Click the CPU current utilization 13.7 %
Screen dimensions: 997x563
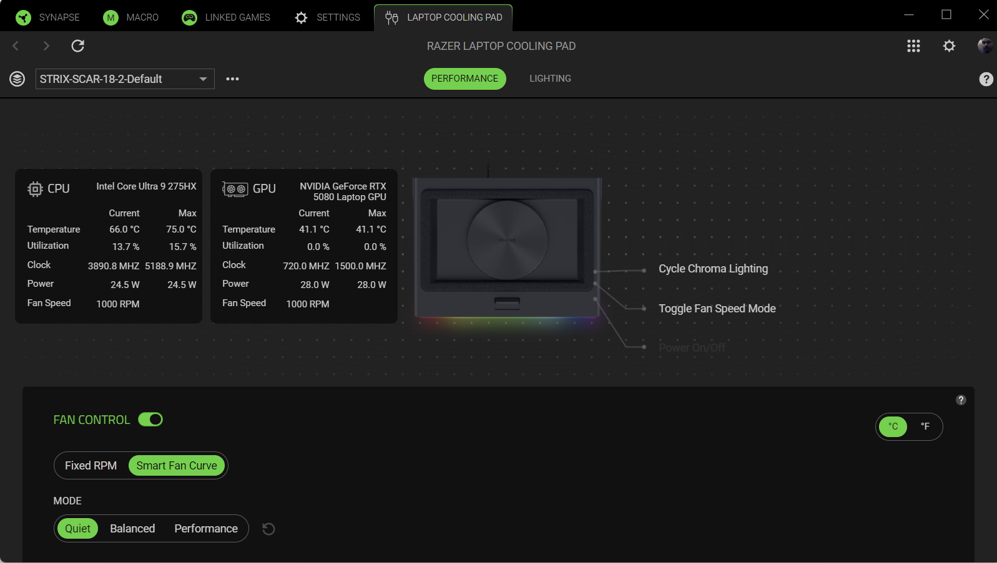(125, 247)
